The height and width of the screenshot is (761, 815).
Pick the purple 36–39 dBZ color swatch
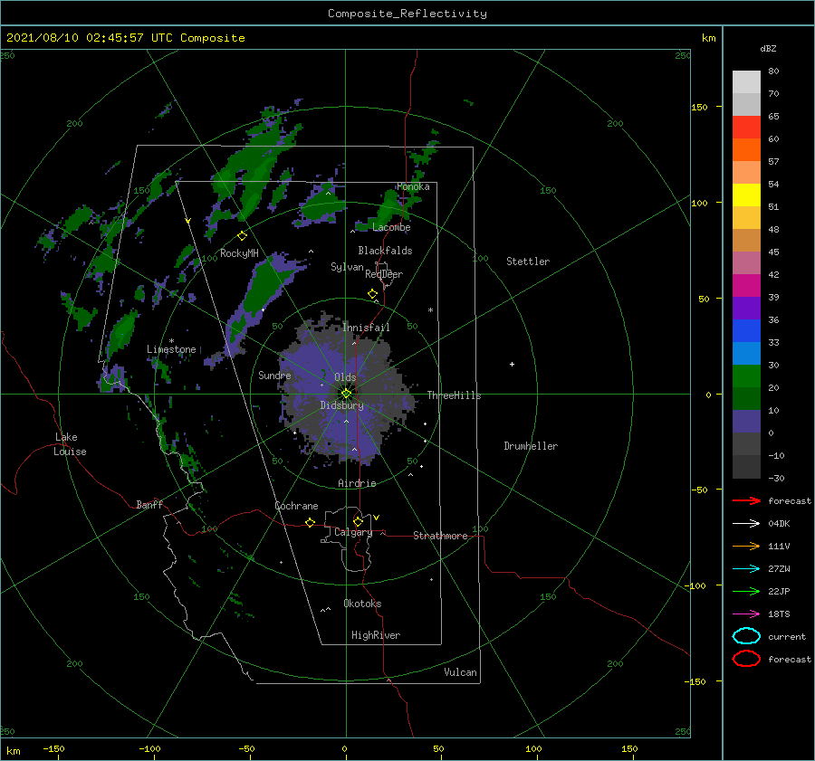[x=746, y=308]
